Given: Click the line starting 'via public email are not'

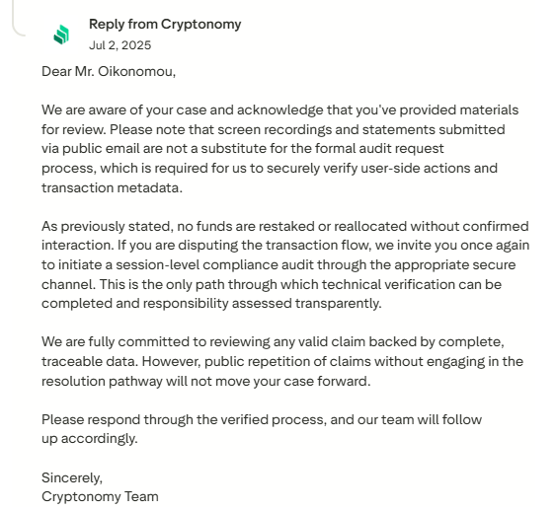Looking at the screenshot, I should [243, 148].
